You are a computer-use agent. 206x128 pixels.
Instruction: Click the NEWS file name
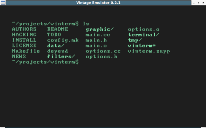[x=19, y=56]
